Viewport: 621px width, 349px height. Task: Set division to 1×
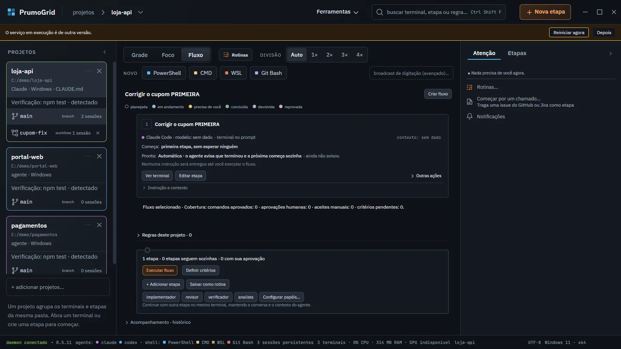point(314,55)
